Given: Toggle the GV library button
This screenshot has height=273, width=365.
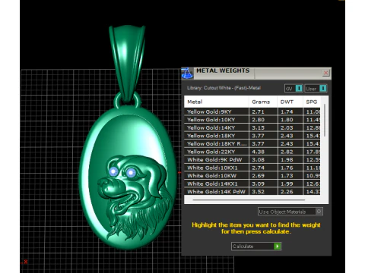Looking at the screenshot, I should (294, 88).
